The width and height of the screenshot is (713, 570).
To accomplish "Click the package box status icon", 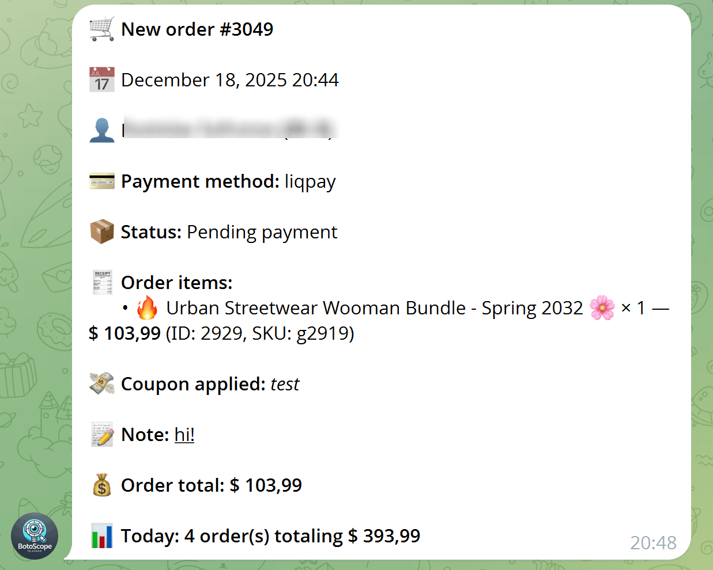I will coord(102,231).
